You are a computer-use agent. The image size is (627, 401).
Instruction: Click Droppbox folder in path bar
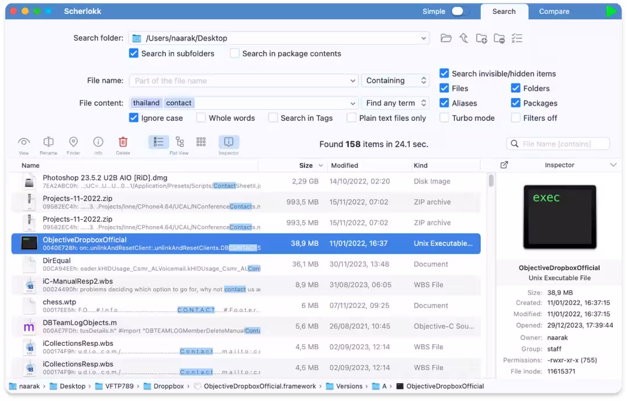coord(168,386)
